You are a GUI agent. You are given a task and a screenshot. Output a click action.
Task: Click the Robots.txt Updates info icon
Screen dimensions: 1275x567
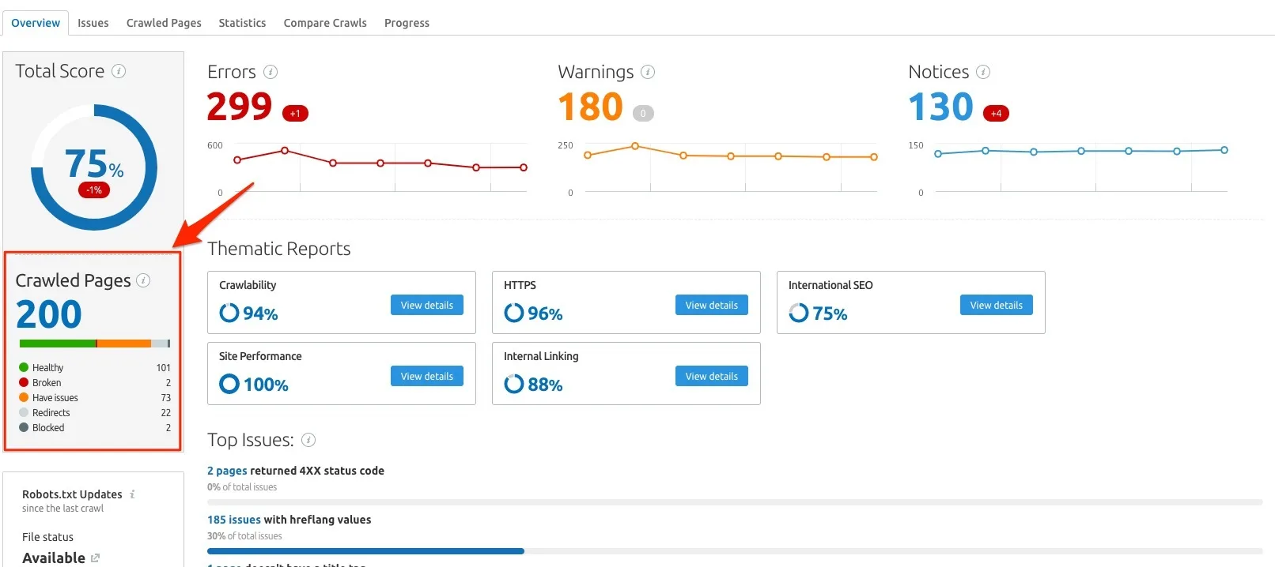pos(132,494)
